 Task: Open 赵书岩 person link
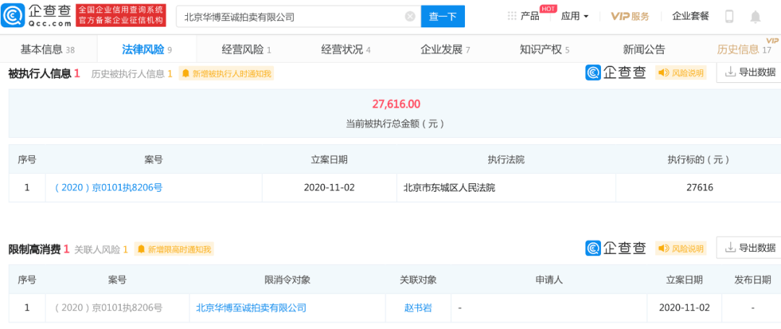click(418, 307)
